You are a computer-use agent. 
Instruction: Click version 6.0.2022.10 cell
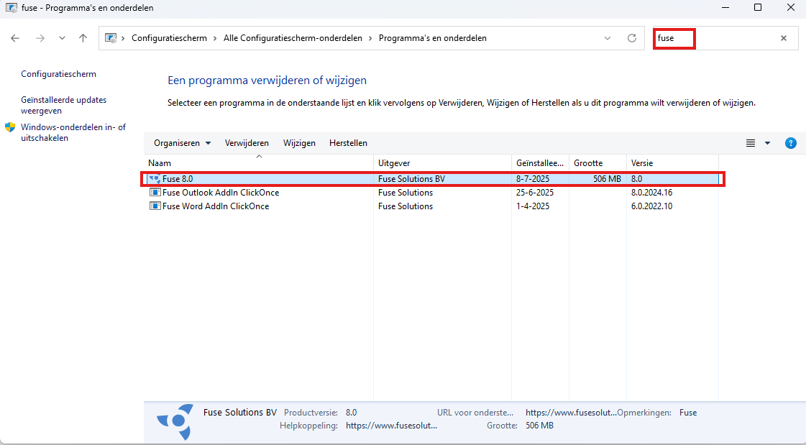tap(652, 206)
